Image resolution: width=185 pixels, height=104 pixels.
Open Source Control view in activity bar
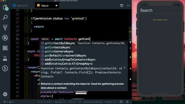(x=5, y=27)
